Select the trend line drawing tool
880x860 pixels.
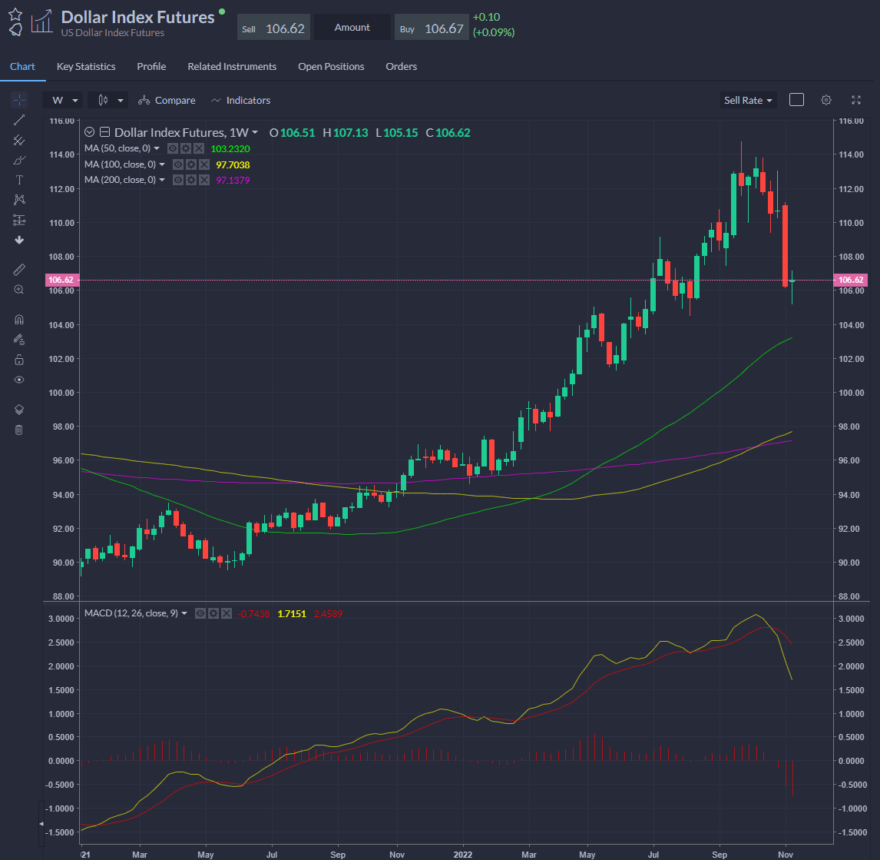19,120
